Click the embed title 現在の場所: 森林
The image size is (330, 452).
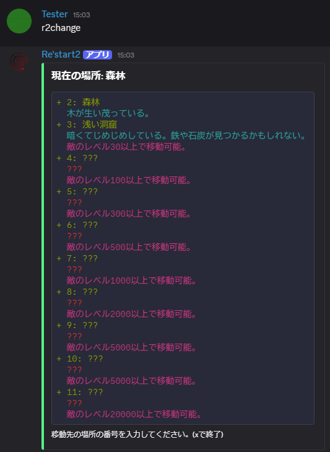pyautogui.click(x=88, y=76)
